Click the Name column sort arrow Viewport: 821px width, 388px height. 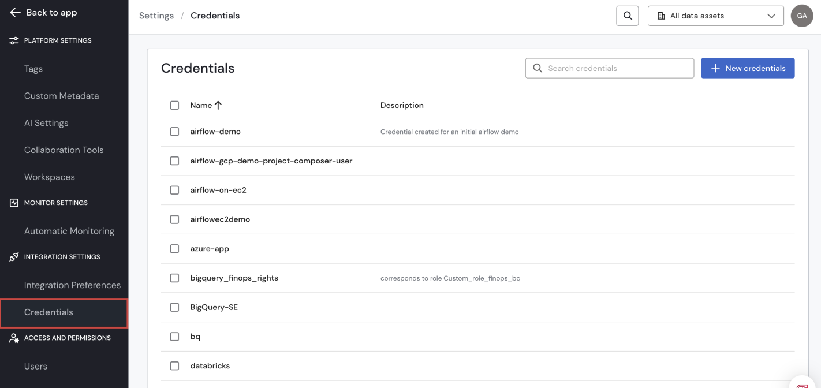[218, 105]
